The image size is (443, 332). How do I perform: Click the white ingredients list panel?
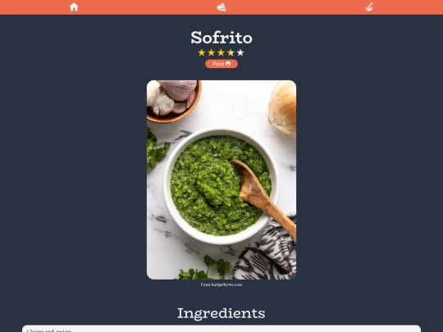[221, 329]
